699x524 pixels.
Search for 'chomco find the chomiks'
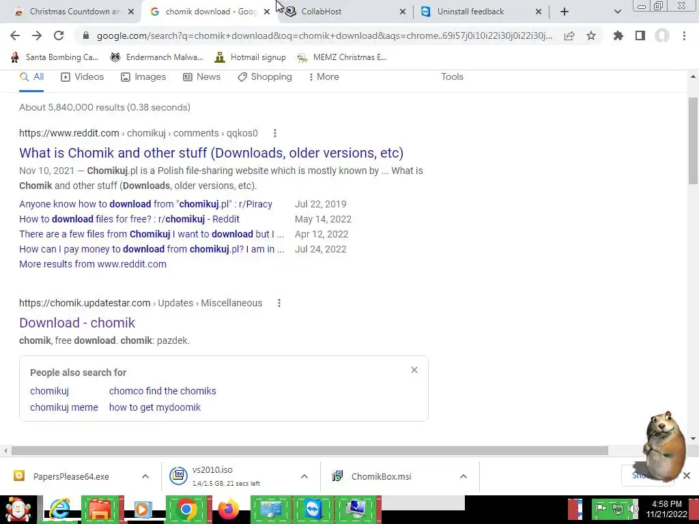[162, 391]
